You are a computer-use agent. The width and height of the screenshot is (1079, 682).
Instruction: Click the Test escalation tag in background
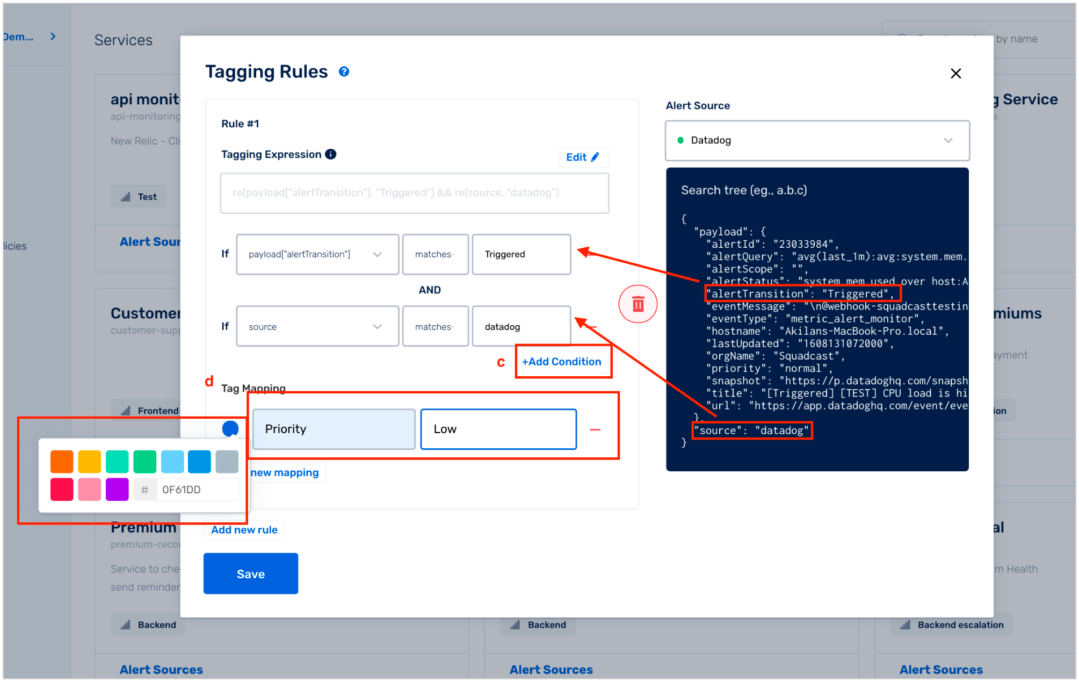click(139, 197)
